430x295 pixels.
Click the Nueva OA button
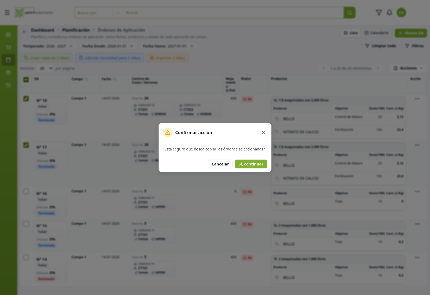pyautogui.click(x=411, y=33)
